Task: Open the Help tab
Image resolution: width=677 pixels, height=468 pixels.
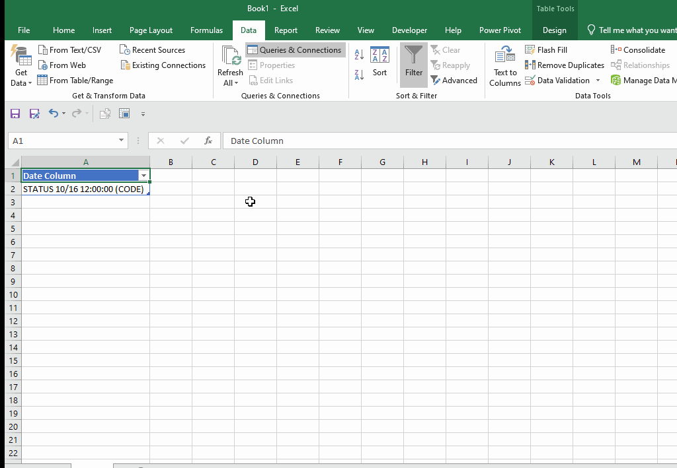Action: [x=453, y=30]
